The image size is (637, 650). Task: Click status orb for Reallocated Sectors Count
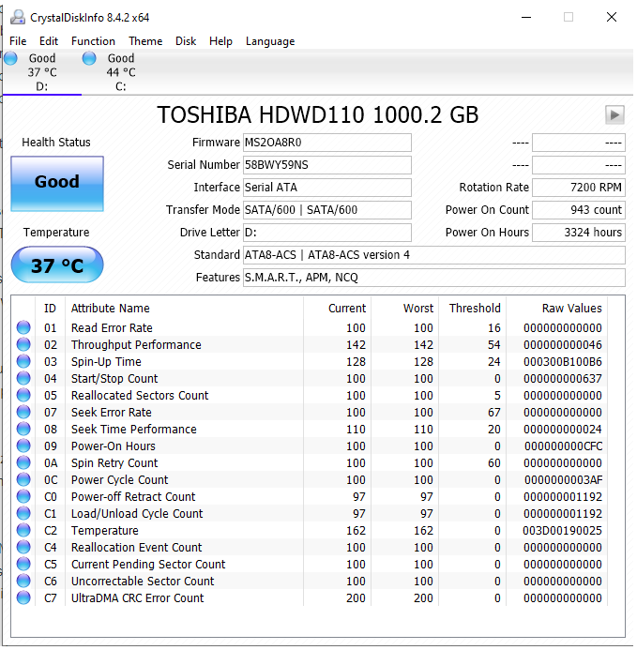pyautogui.click(x=23, y=395)
